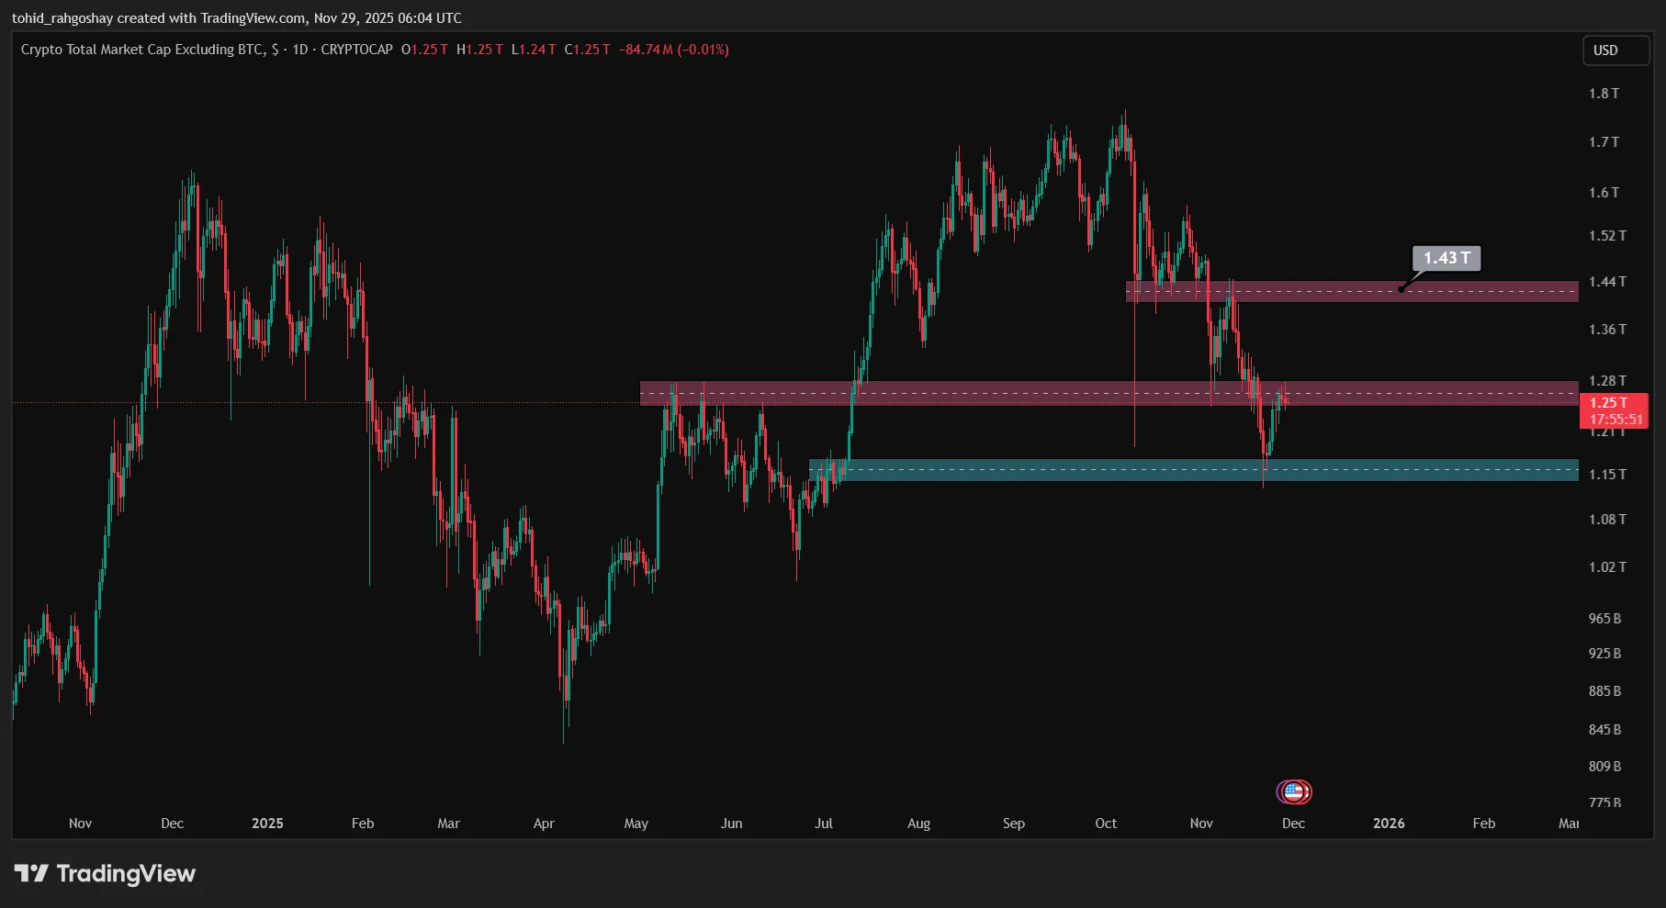The image size is (1666, 908).
Task: Open the US flag economic event marker
Action: [1294, 791]
